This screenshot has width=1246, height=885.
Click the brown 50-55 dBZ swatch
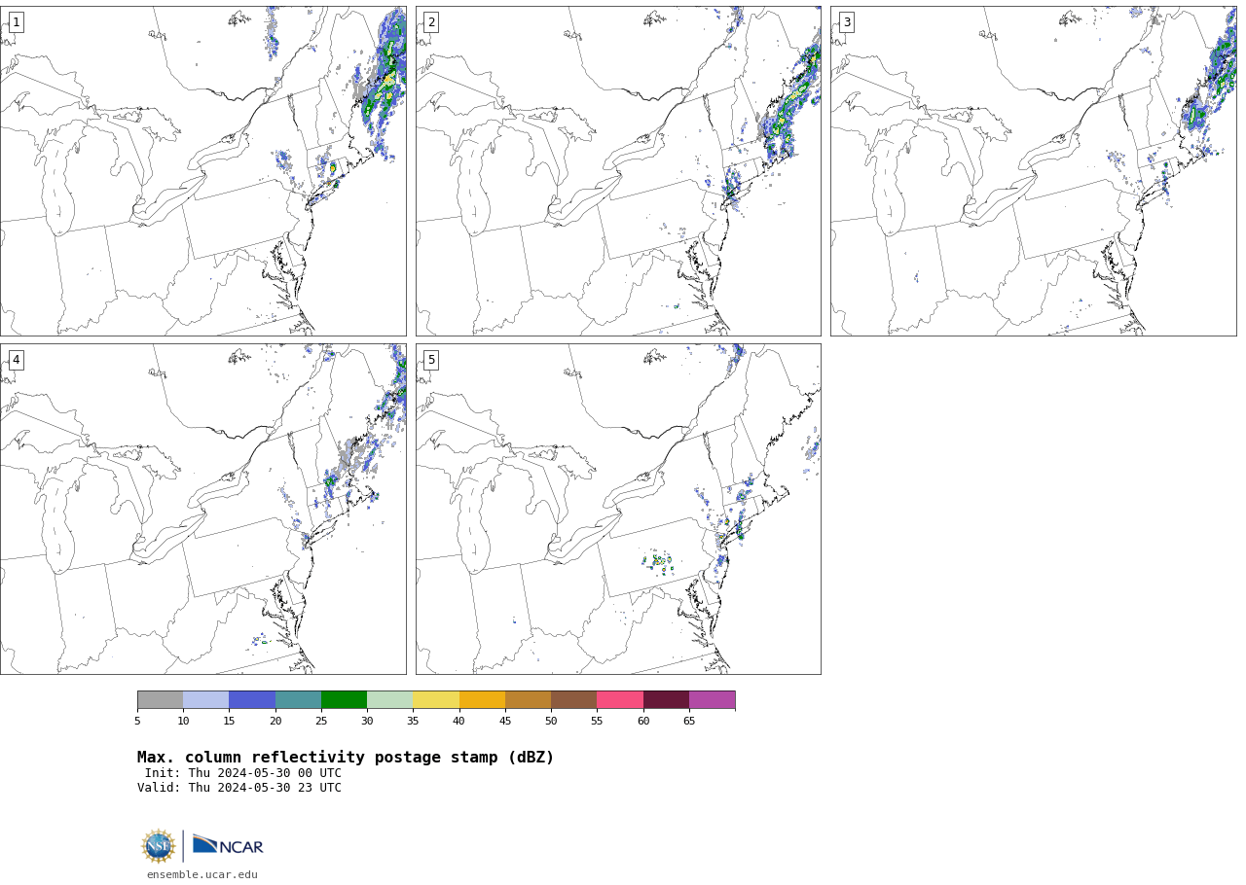pyautogui.click(x=574, y=700)
